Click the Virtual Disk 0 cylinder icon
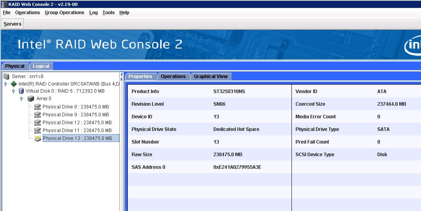This screenshot has width=421, height=211. (21, 91)
